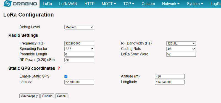Click the LoRa Sync Word label
Image resolution: width=221 pixels, height=103 pixels.
[135, 54]
